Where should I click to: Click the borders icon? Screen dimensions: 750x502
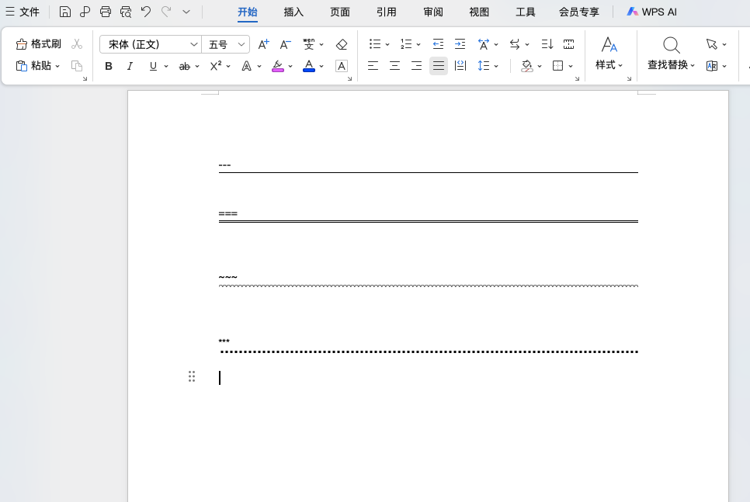click(557, 66)
